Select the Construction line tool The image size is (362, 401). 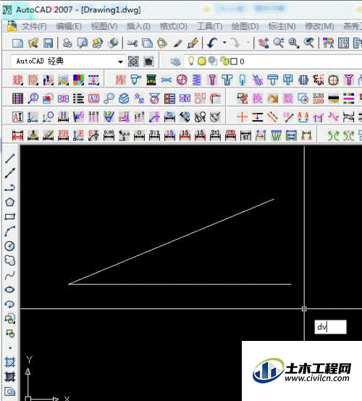pos(9,173)
